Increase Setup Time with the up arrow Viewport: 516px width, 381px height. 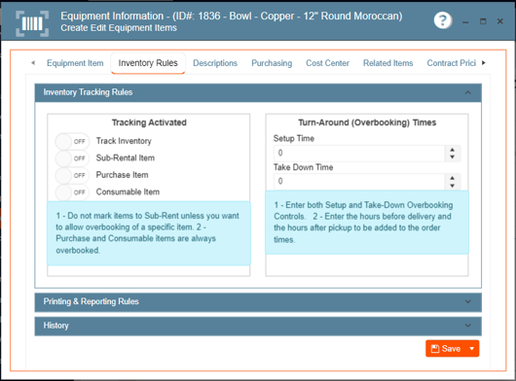point(453,150)
